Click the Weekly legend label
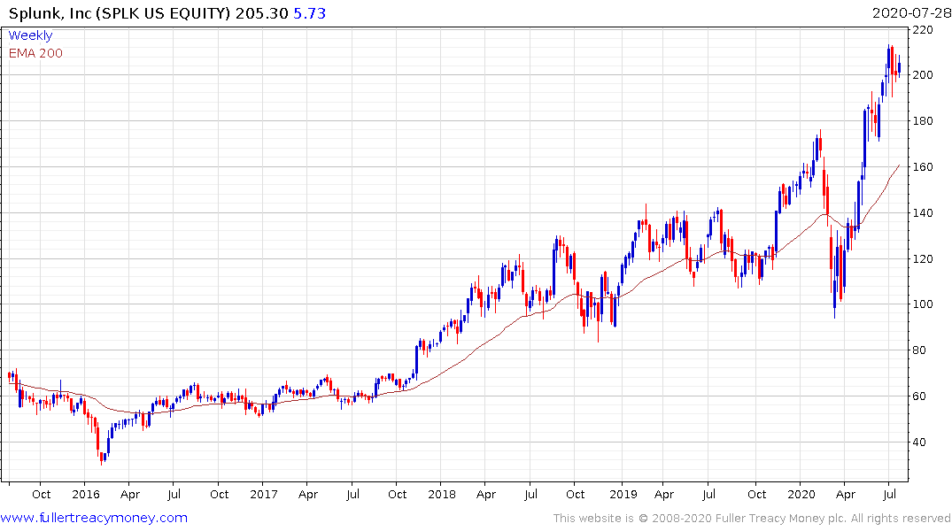 pos(30,35)
